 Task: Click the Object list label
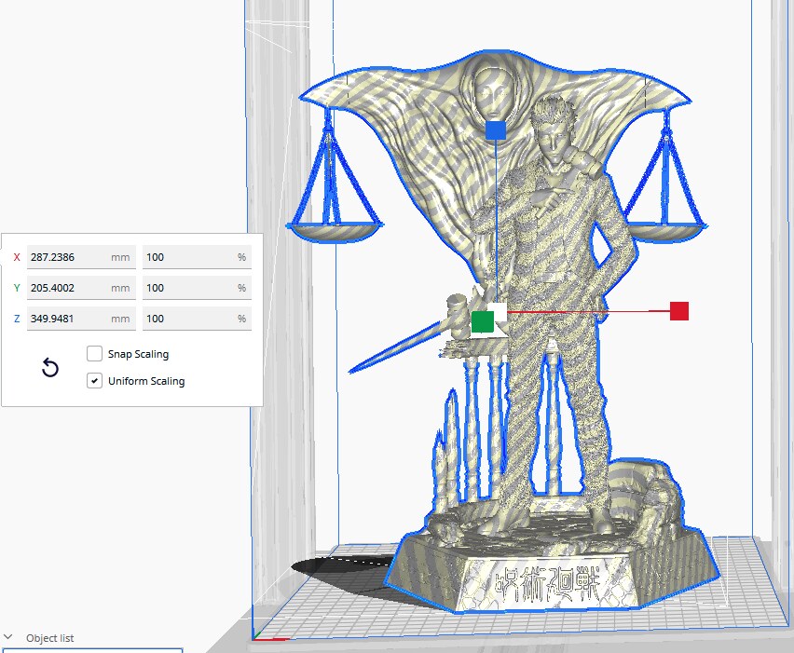(x=49, y=638)
